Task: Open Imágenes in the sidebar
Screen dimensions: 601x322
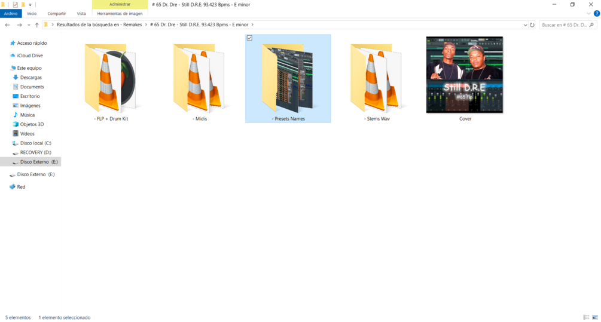Action: [x=30, y=105]
